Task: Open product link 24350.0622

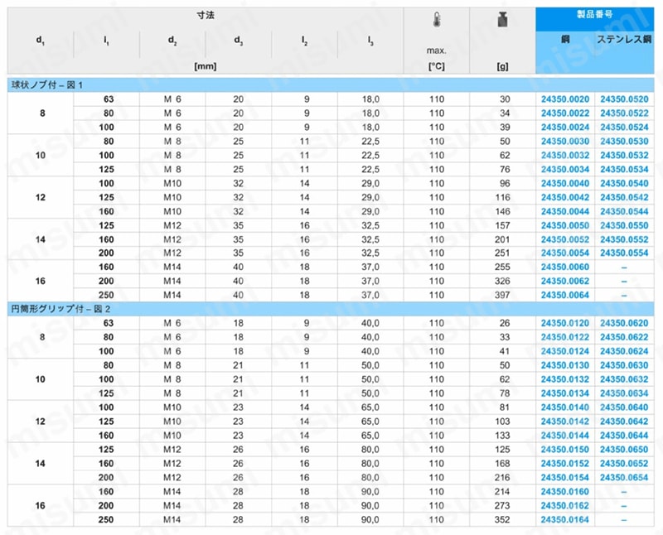Action: tap(624, 337)
